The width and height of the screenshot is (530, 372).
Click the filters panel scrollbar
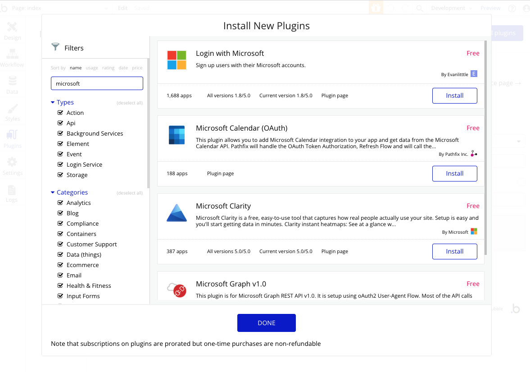[148, 123]
